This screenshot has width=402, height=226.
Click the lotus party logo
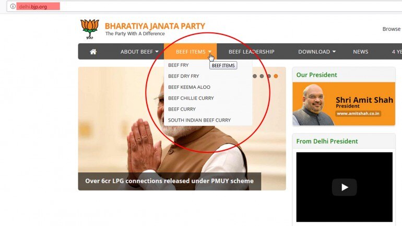point(90,29)
